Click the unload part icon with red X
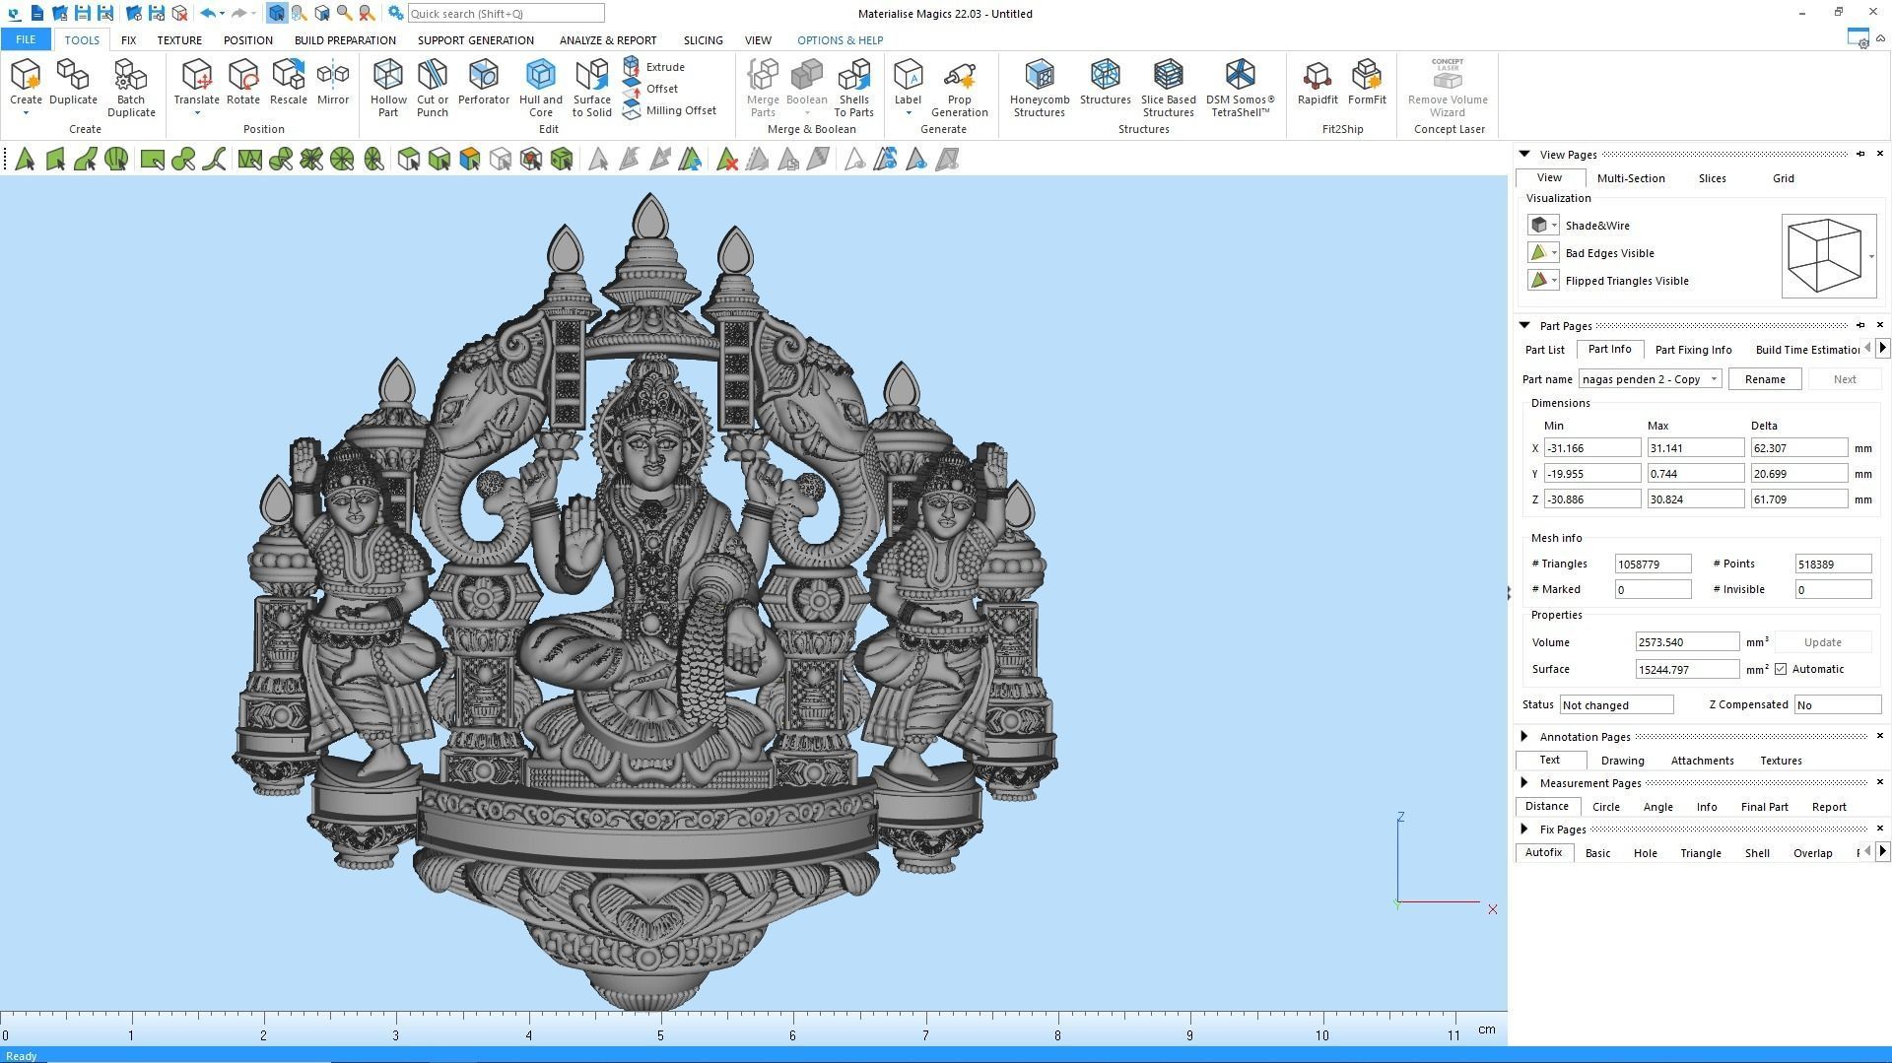Image resolution: width=1892 pixels, height=1063 pixels. pos(179,13)
